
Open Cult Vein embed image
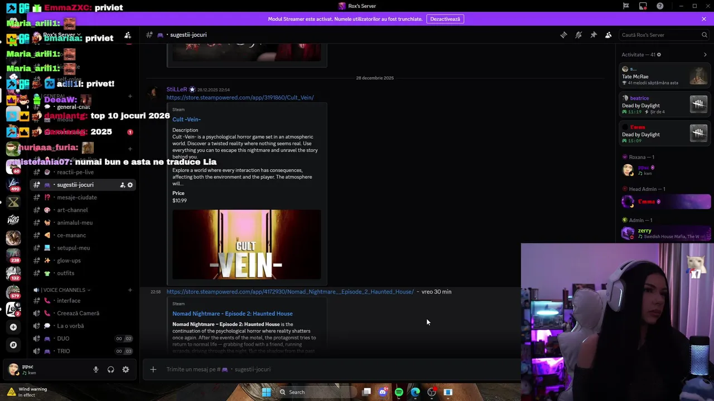click(x=247, y=244)
